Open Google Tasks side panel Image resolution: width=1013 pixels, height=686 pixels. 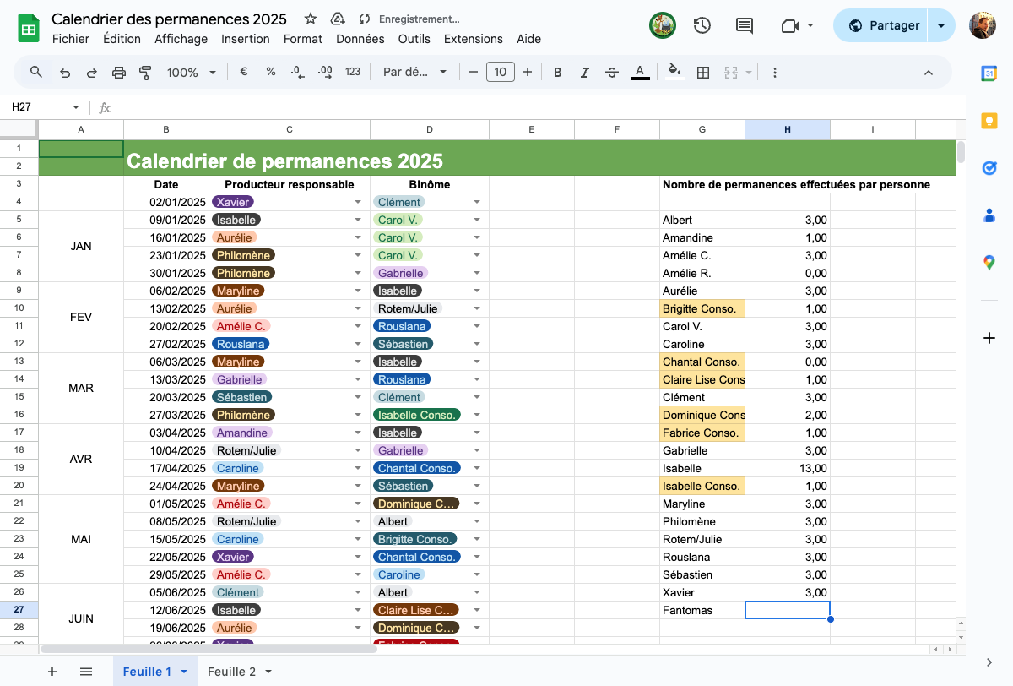pos(989,168)
